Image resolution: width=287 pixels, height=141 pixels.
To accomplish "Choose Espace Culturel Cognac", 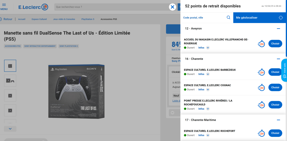I will 275,87.
